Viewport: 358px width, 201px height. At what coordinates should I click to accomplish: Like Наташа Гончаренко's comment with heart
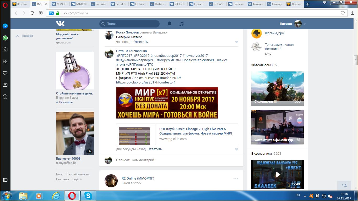pyautogui.click(x=236, y=149)
